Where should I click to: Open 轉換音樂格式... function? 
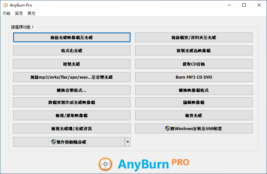click(x=72, y=90)
